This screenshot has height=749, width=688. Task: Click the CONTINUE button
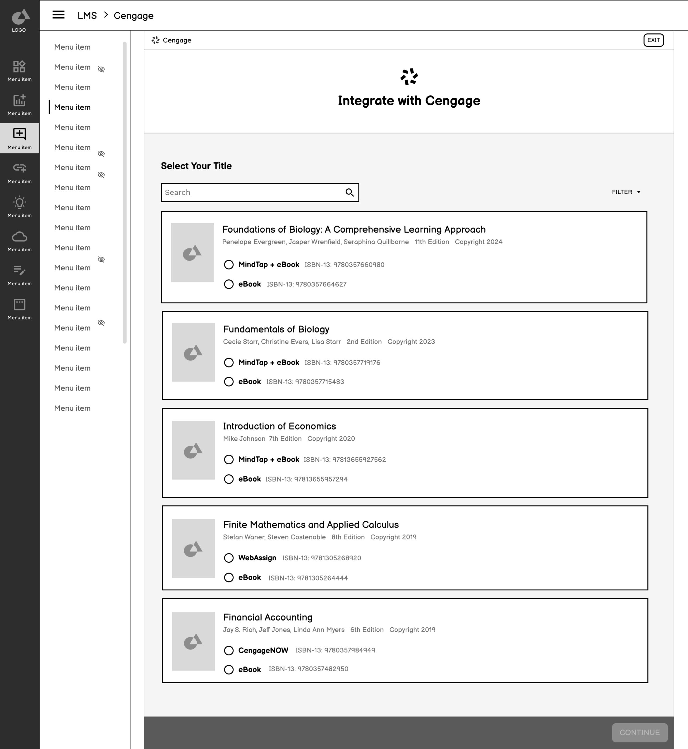640,732
